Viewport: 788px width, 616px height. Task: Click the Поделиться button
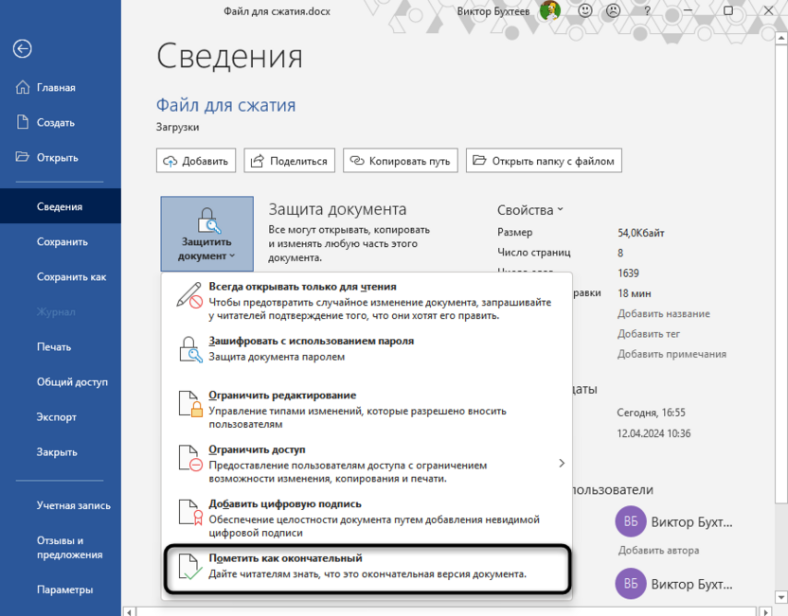pos(289,160)
